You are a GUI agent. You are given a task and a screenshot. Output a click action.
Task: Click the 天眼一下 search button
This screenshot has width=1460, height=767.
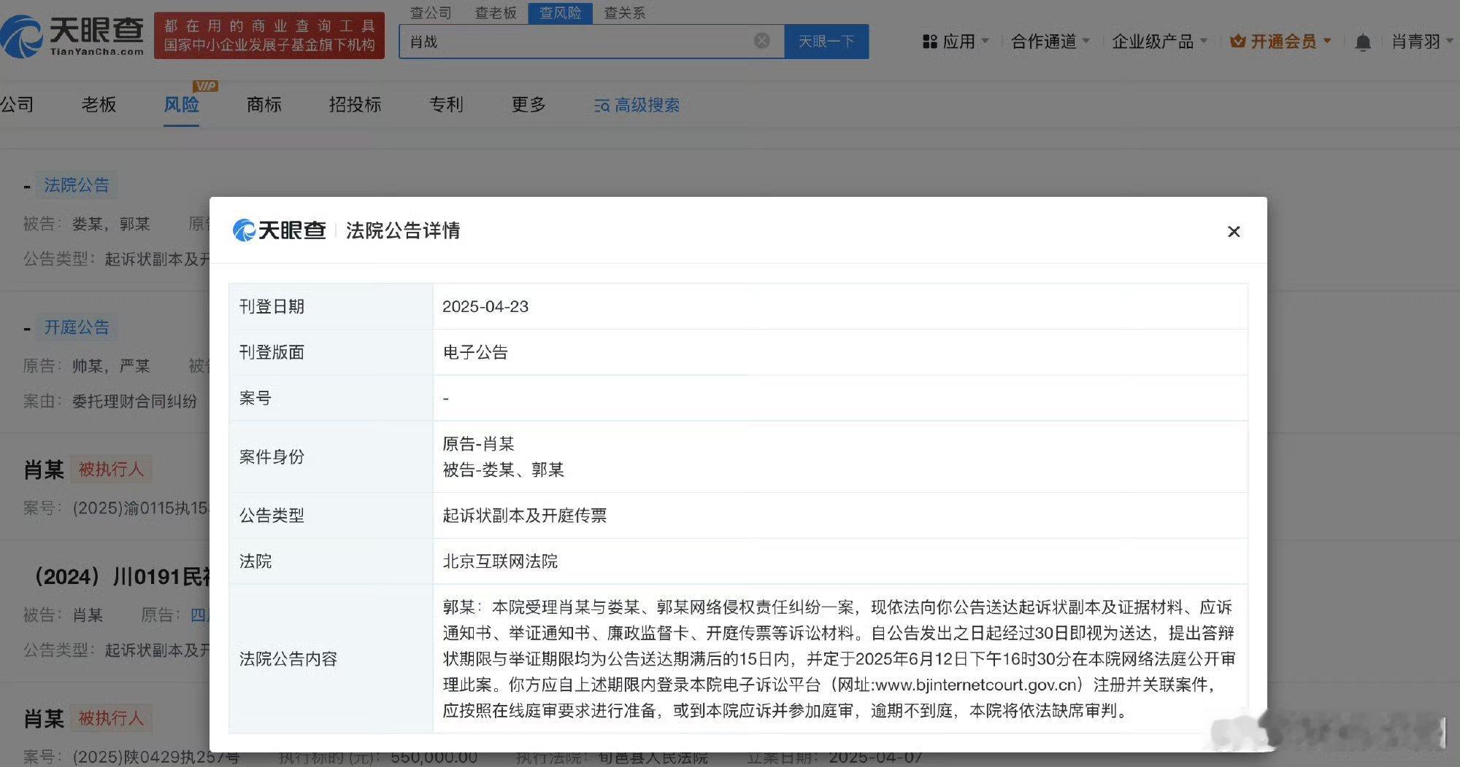click(826, 42)
